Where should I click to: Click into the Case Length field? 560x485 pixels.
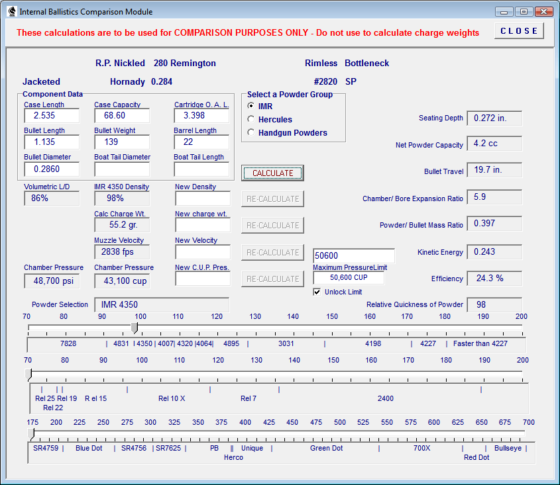(52, 116)
